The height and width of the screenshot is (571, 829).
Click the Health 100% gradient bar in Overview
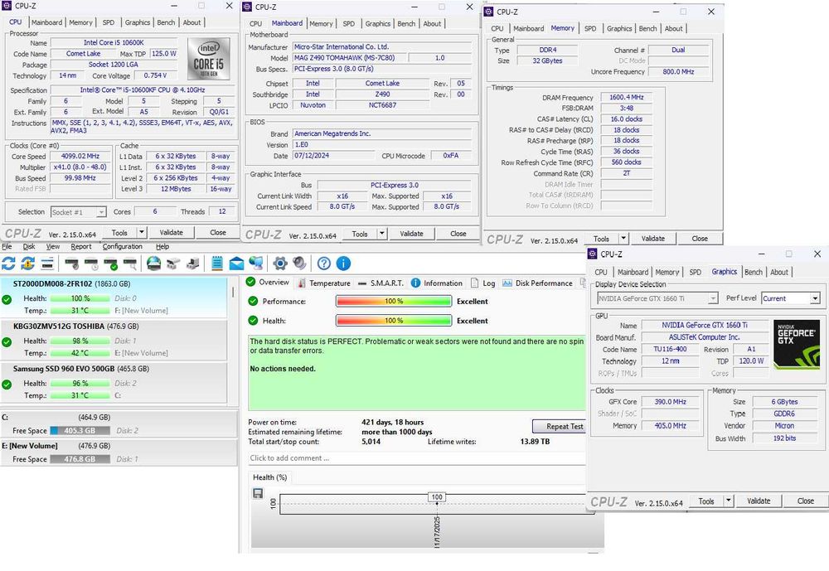tap(394, 321)
